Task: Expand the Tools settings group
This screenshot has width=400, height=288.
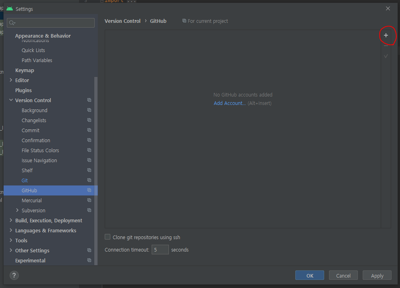Action: pos(11,240)
